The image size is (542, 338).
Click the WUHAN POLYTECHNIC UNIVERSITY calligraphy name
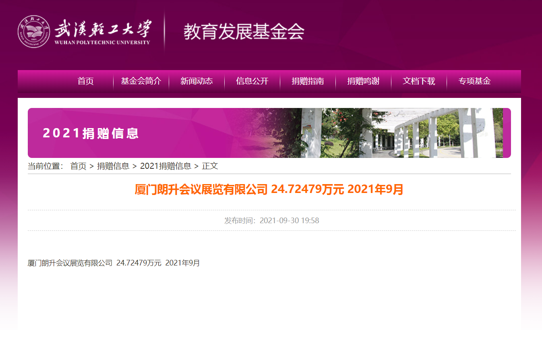(103, 32)
